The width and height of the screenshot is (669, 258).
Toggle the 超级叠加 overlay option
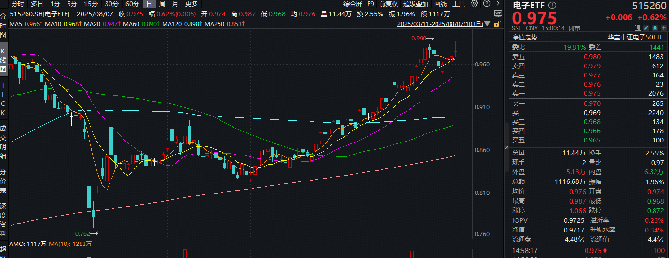point(415,4)
